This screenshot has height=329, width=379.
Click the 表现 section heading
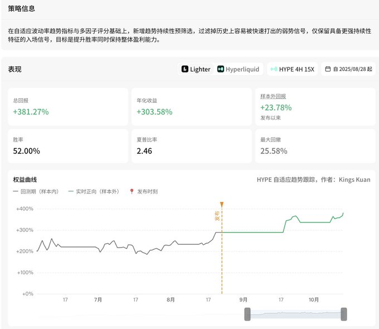coord(14,70)
